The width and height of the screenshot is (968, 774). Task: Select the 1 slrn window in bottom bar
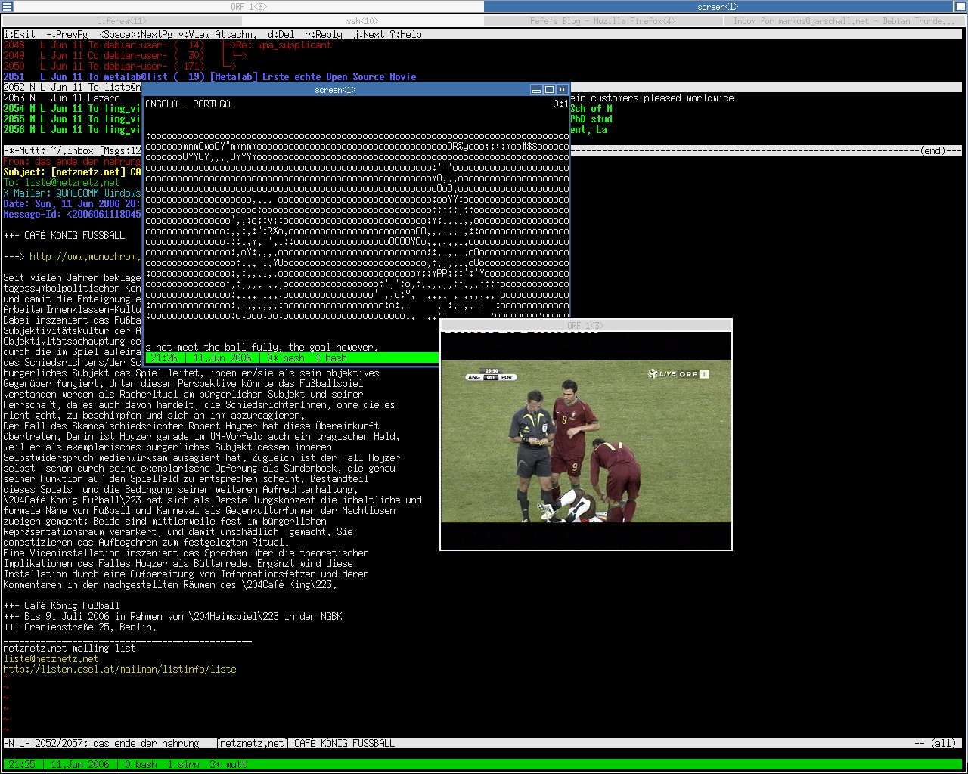[x=184, y=764]
